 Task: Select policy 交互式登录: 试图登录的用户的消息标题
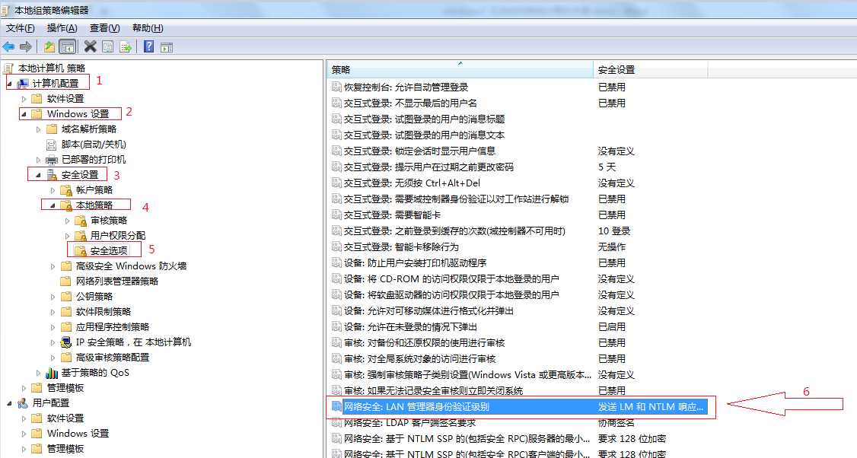pos(424,119)
